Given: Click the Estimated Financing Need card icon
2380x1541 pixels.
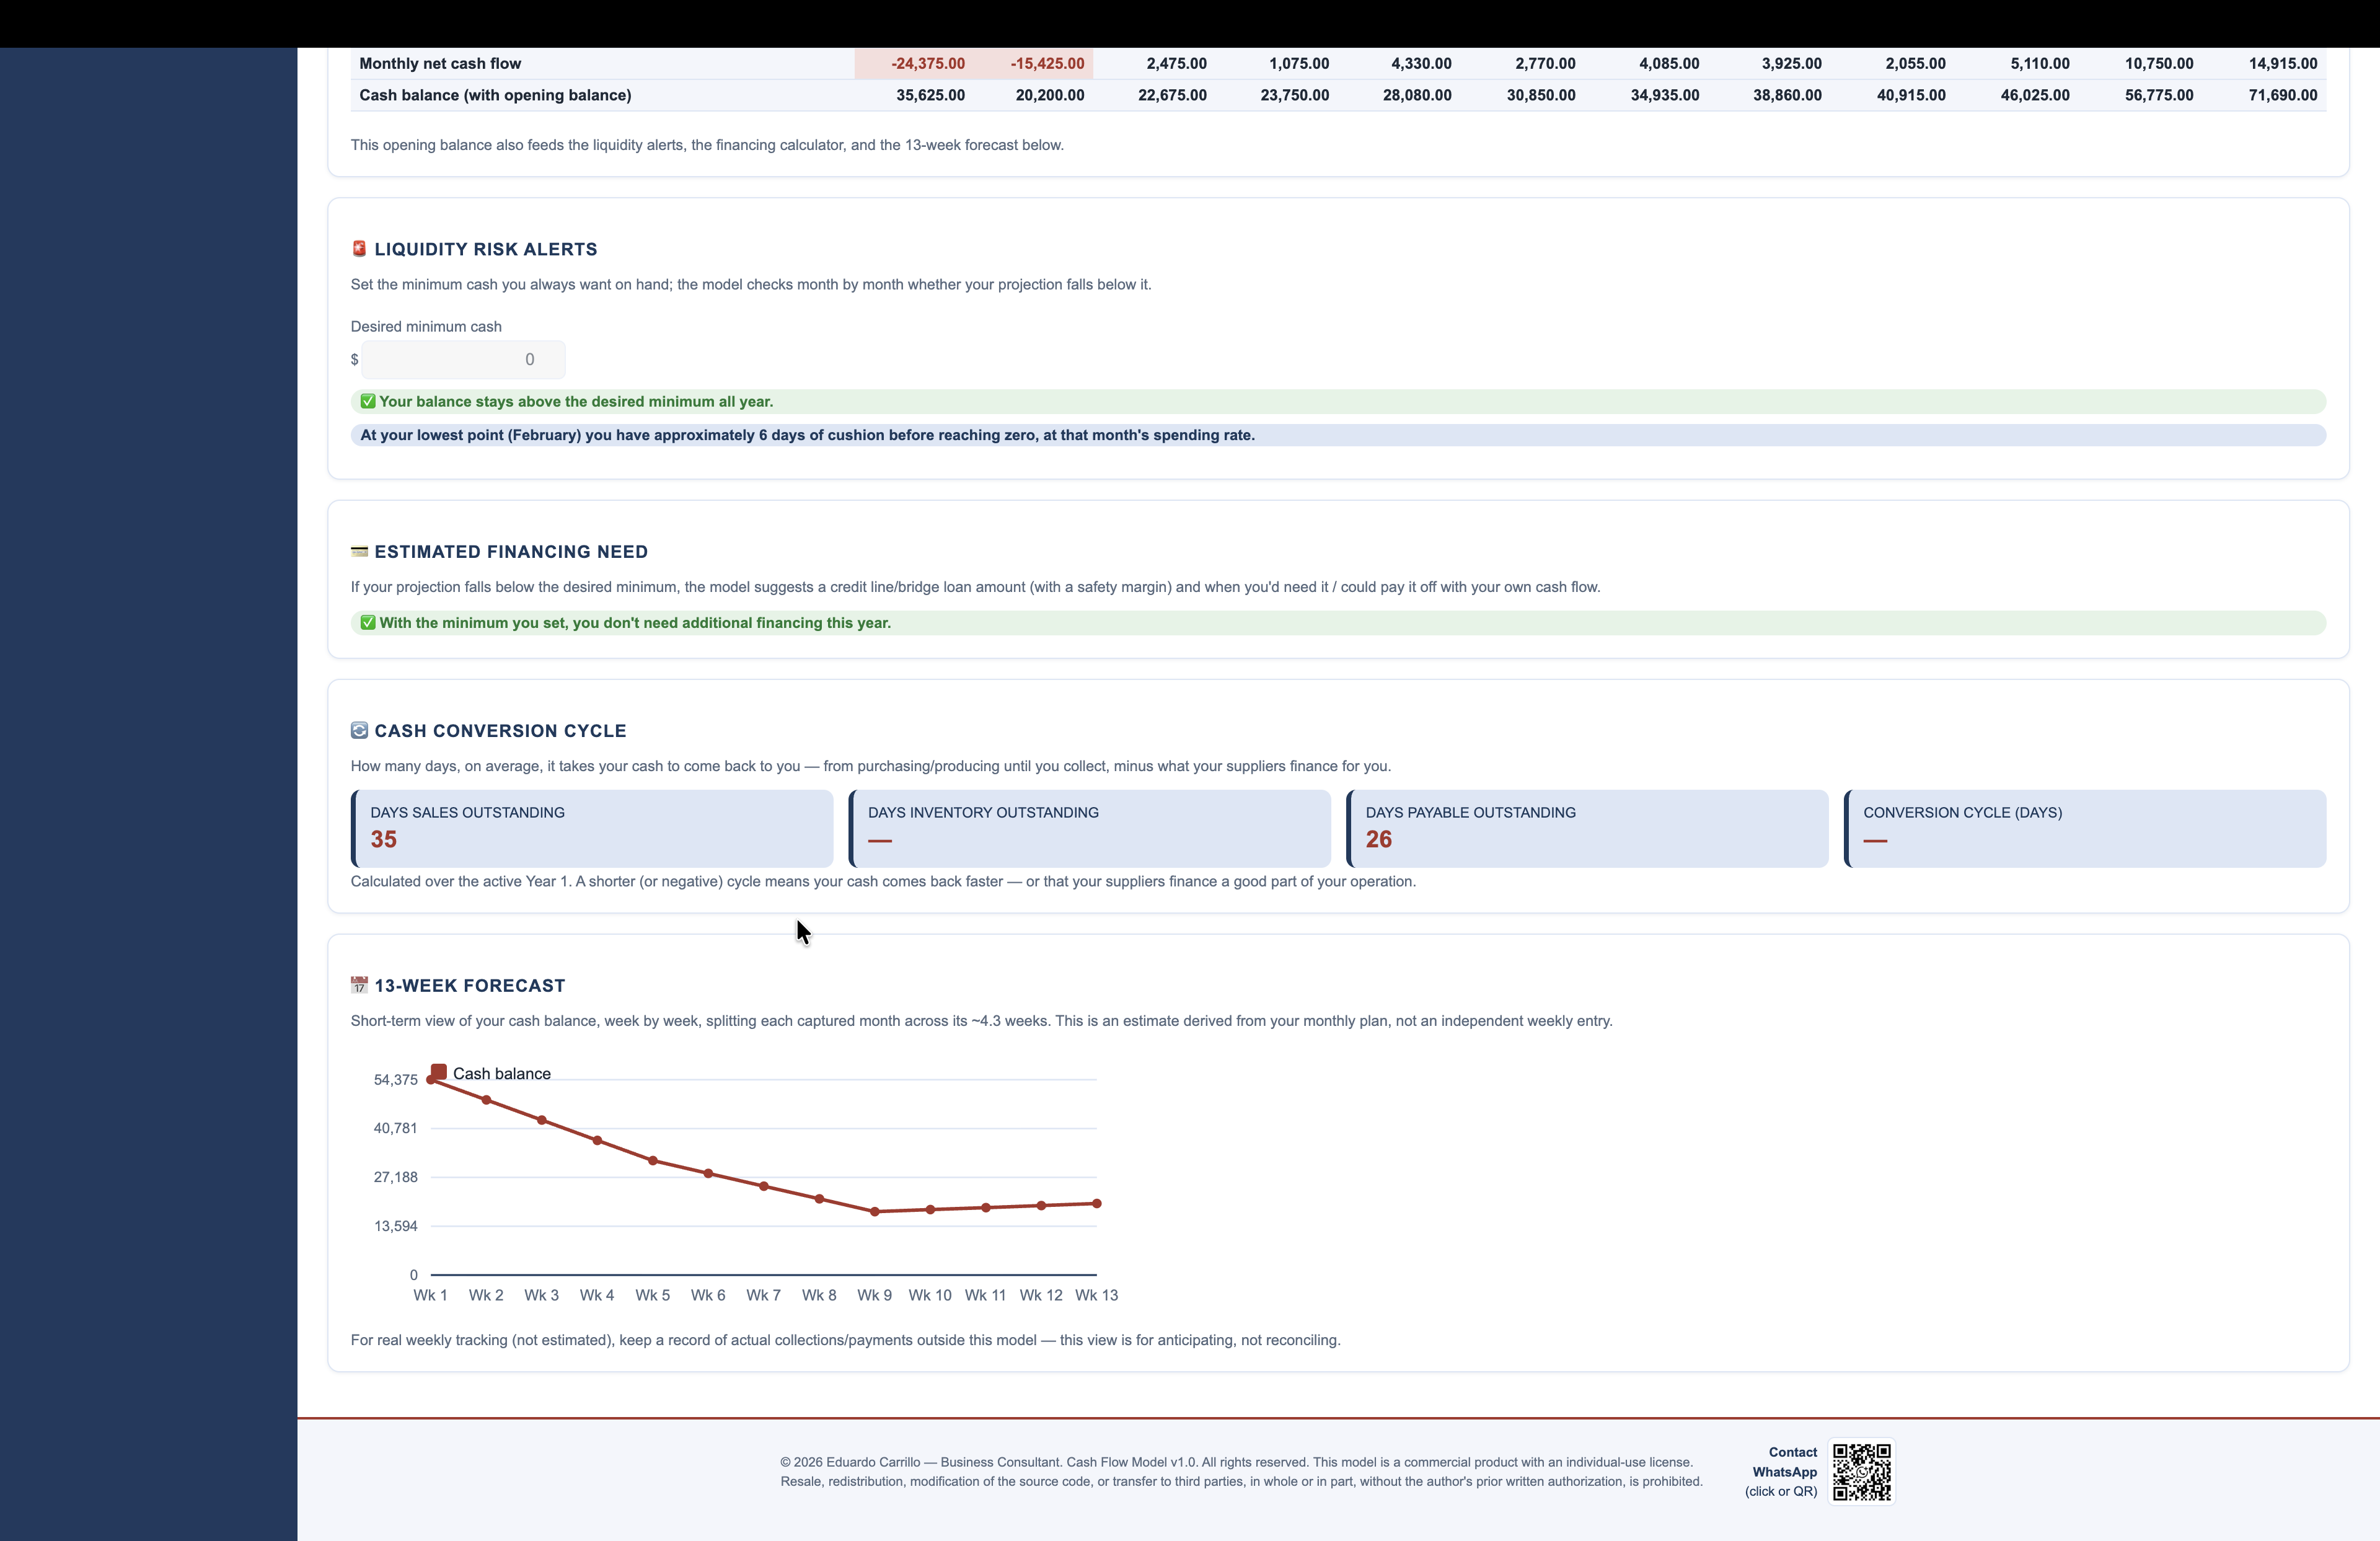Looking at the screenshot, I should click(x=359, y=552).
